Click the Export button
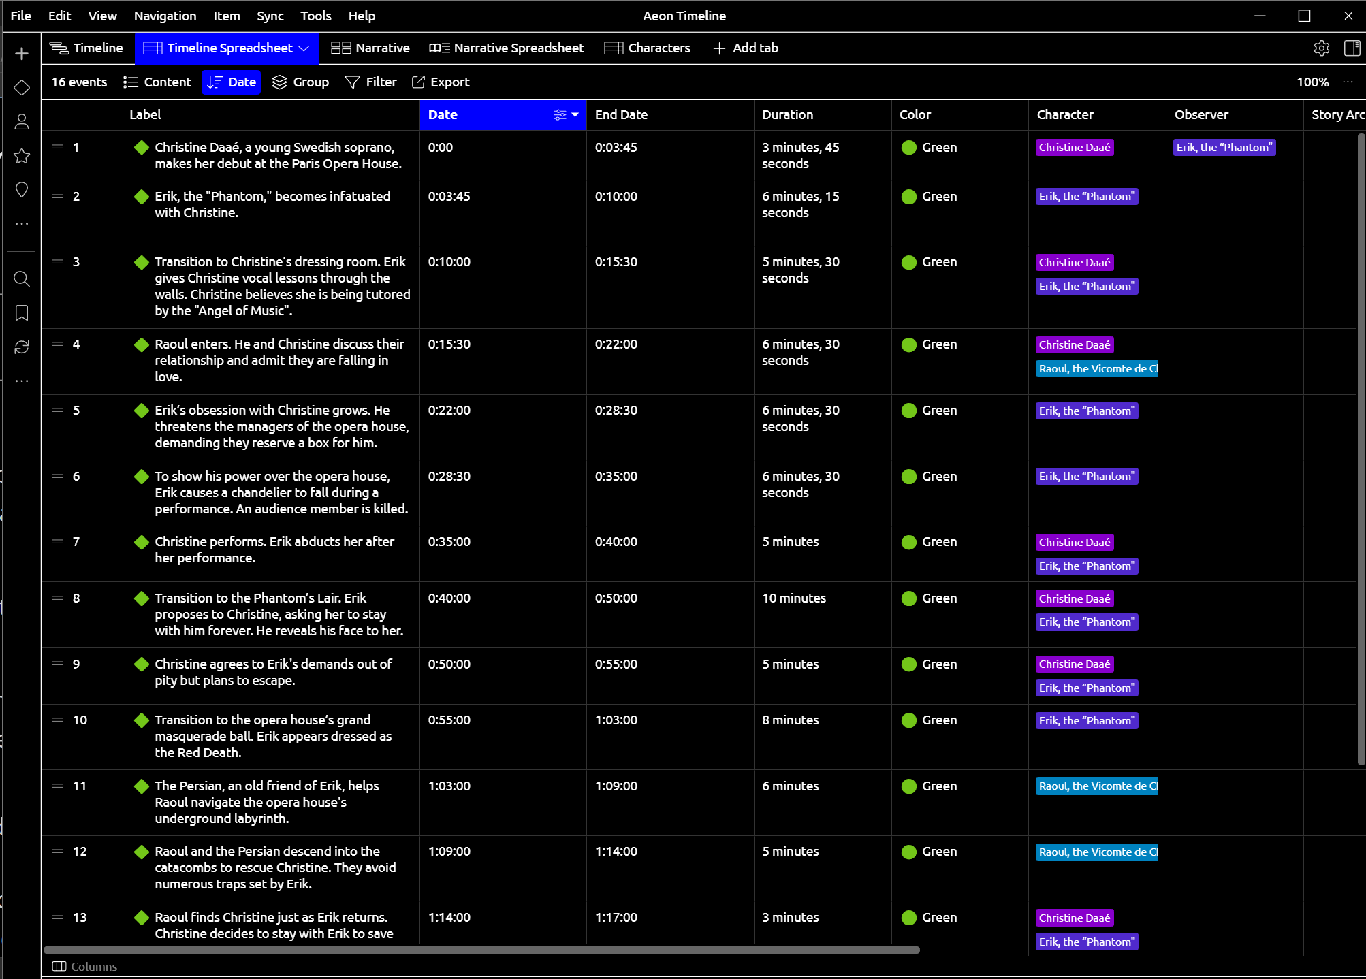The image size is (1366, 979). (441, 82)
